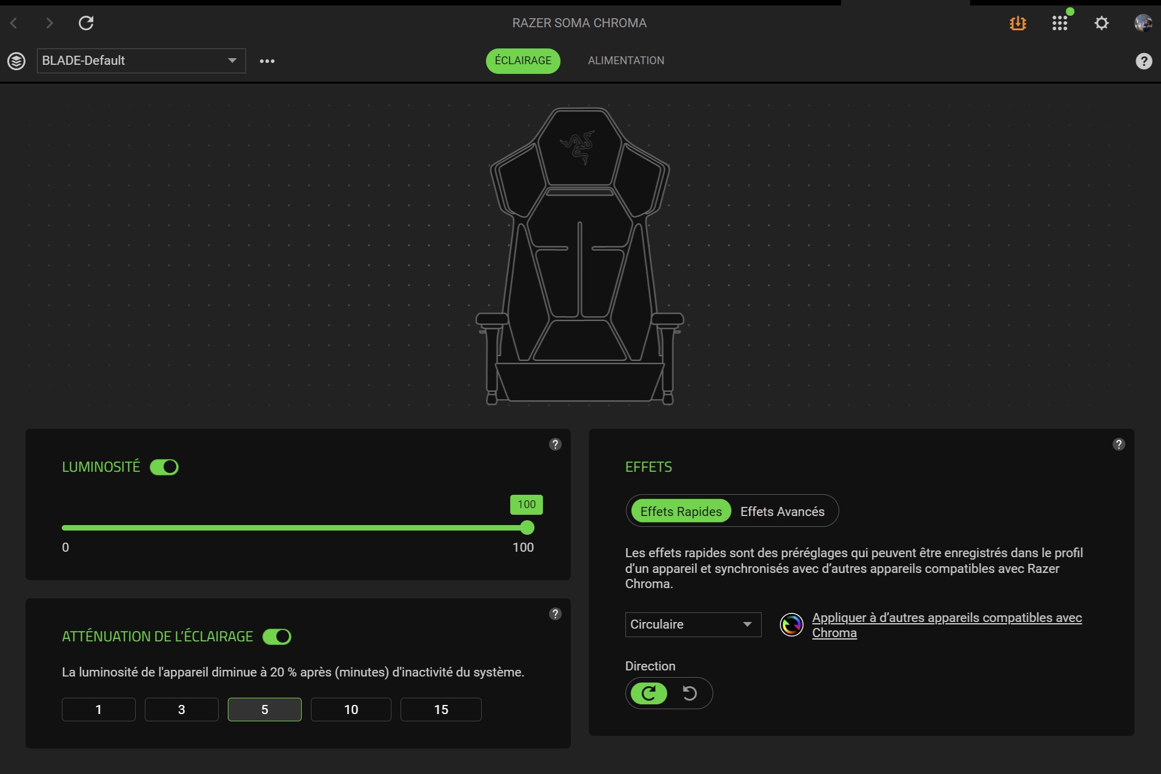The width and height of the screenshot is (1161, 774).
Task: Toggle Atténuation de l'éclairage switch
Action: coord(277,637)
